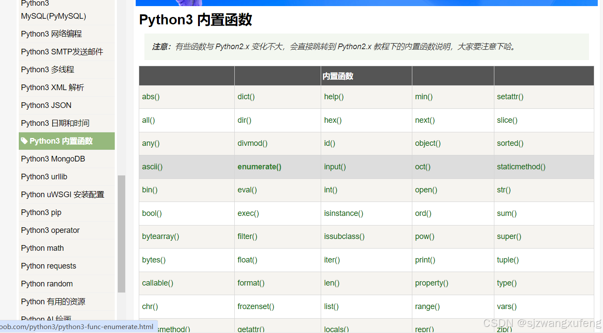This screenshot has height=333, width=603.
Task: Select the setattr() function link
Action: [510, 97]
